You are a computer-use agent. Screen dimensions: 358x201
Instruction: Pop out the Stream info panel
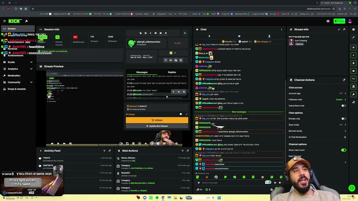(344, 29)
